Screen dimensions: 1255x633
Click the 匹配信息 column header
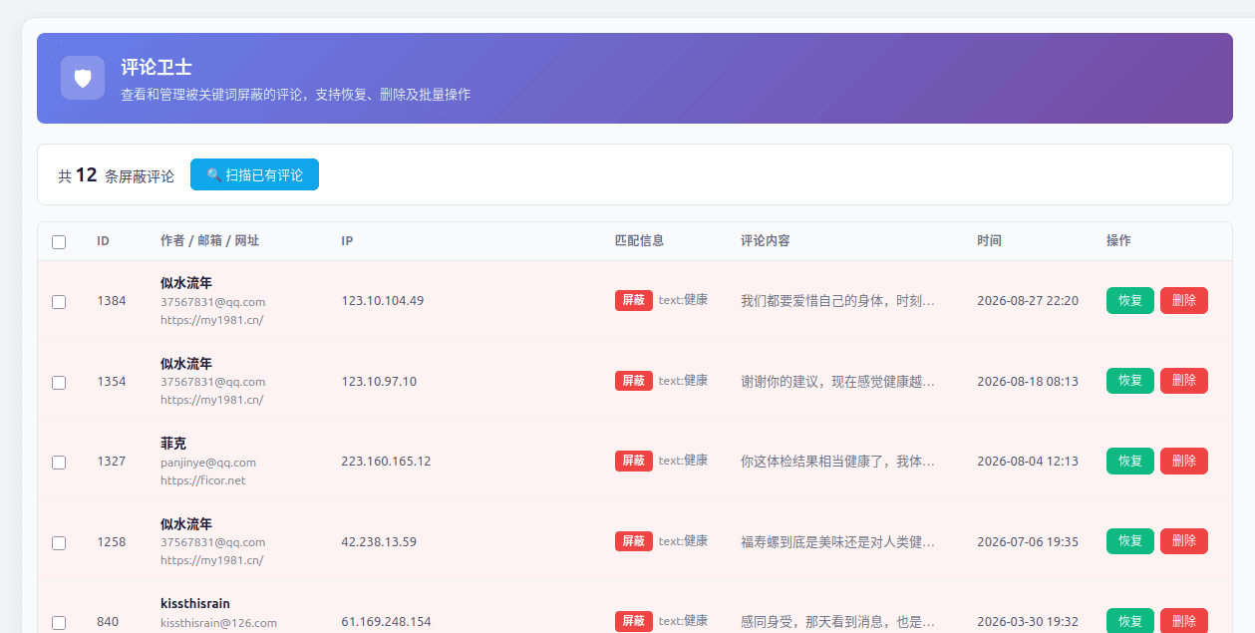point(639,241)
